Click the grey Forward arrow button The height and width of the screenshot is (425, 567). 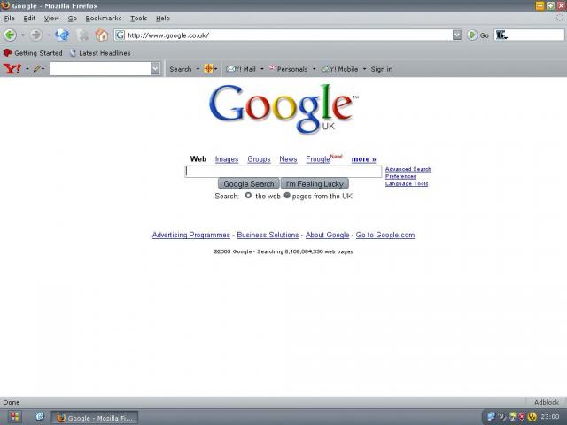pos(35,35)
